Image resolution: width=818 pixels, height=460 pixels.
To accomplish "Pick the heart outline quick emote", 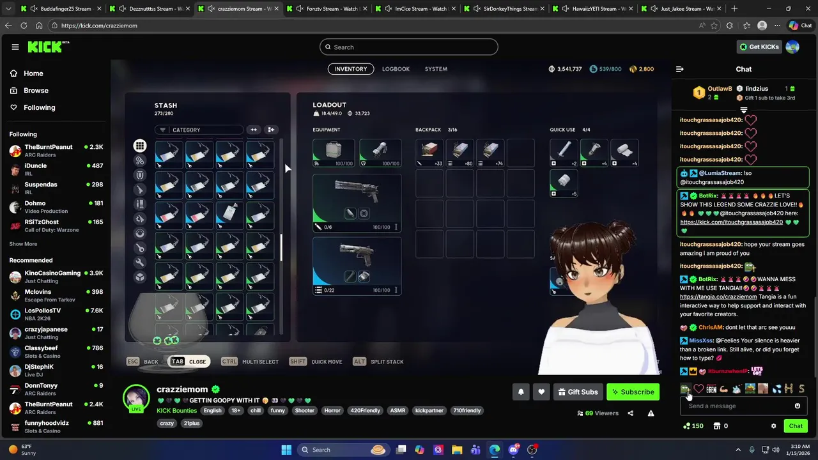I will 698,388.
